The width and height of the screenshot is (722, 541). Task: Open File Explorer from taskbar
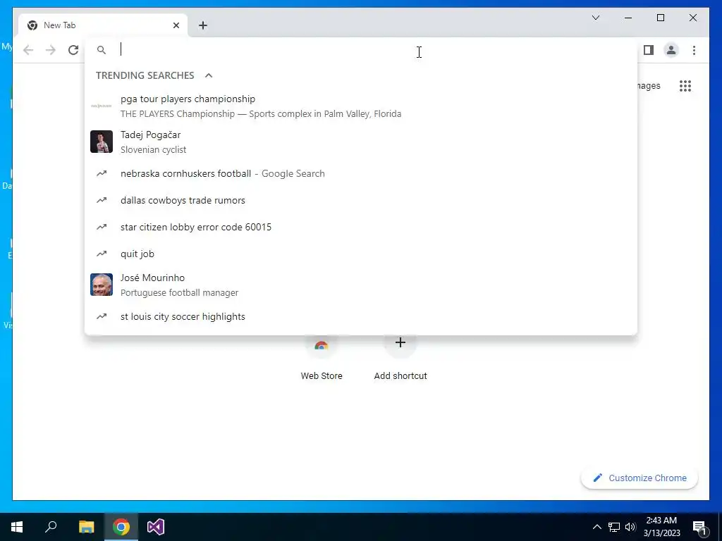86,527
